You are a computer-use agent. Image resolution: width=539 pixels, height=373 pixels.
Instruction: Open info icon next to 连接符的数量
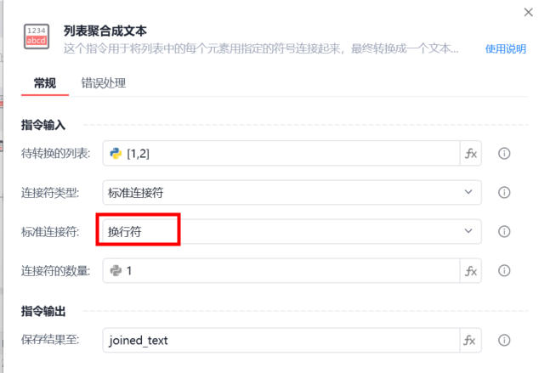pos(504,271)
